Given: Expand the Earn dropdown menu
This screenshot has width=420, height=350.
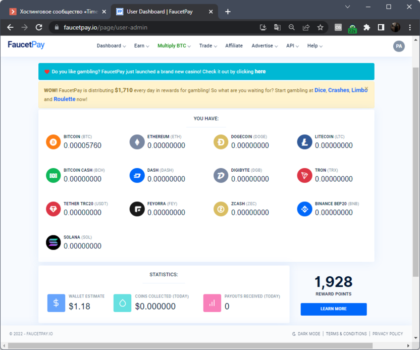Looking at the screenshot, I should click(141, 46).
